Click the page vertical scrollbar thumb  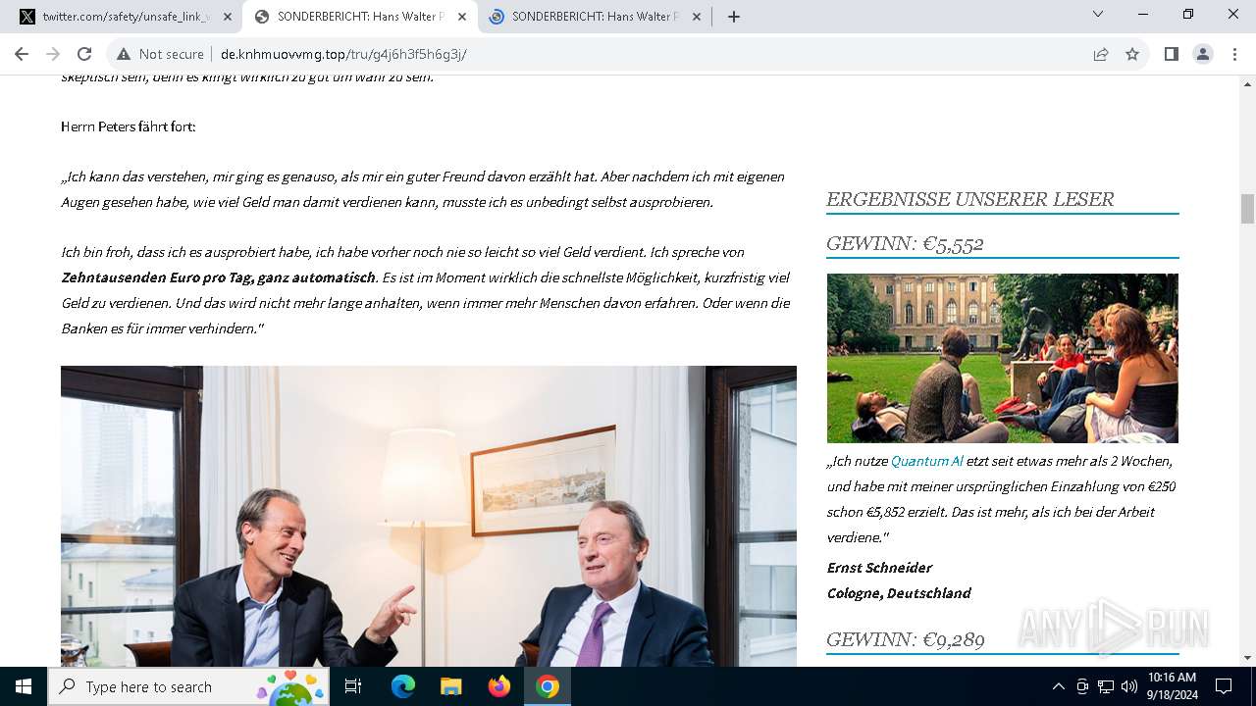pos(1247,209)
